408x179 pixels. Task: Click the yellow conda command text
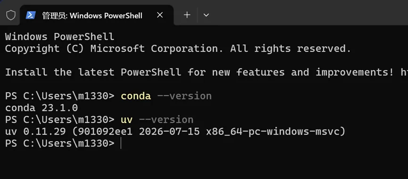pyautogui.click(x=136, y=96)
